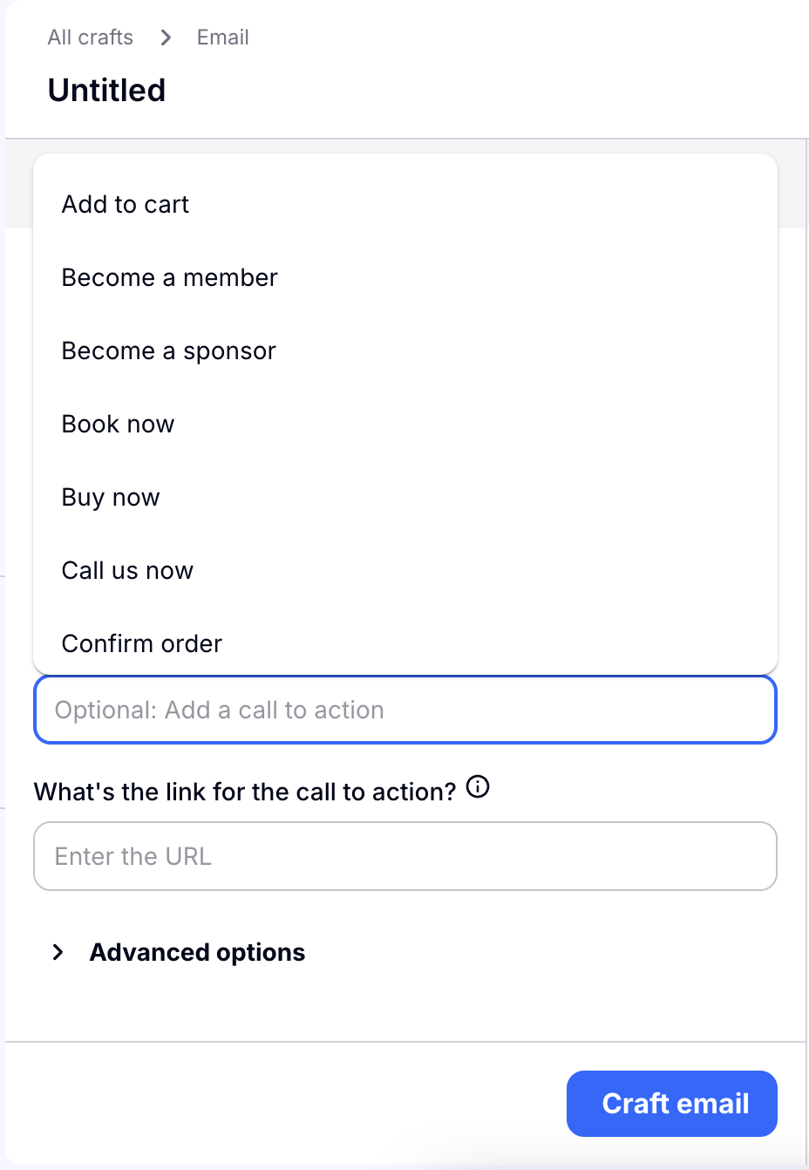Click the Enter the URL placeholder text

click(133, 856)
